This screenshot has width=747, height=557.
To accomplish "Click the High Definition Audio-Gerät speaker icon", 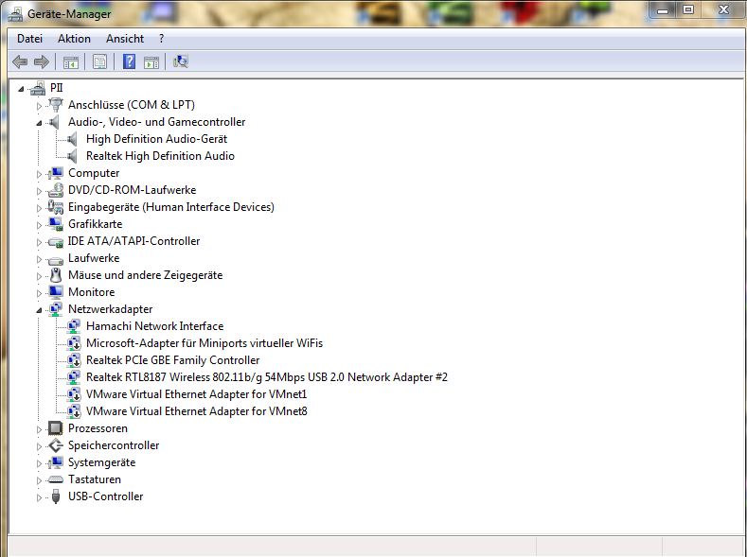I will [72, 139].
